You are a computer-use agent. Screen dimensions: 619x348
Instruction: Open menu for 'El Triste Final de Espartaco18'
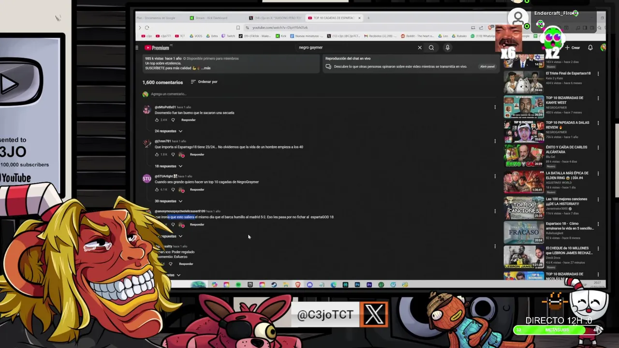tap(598, 73)
